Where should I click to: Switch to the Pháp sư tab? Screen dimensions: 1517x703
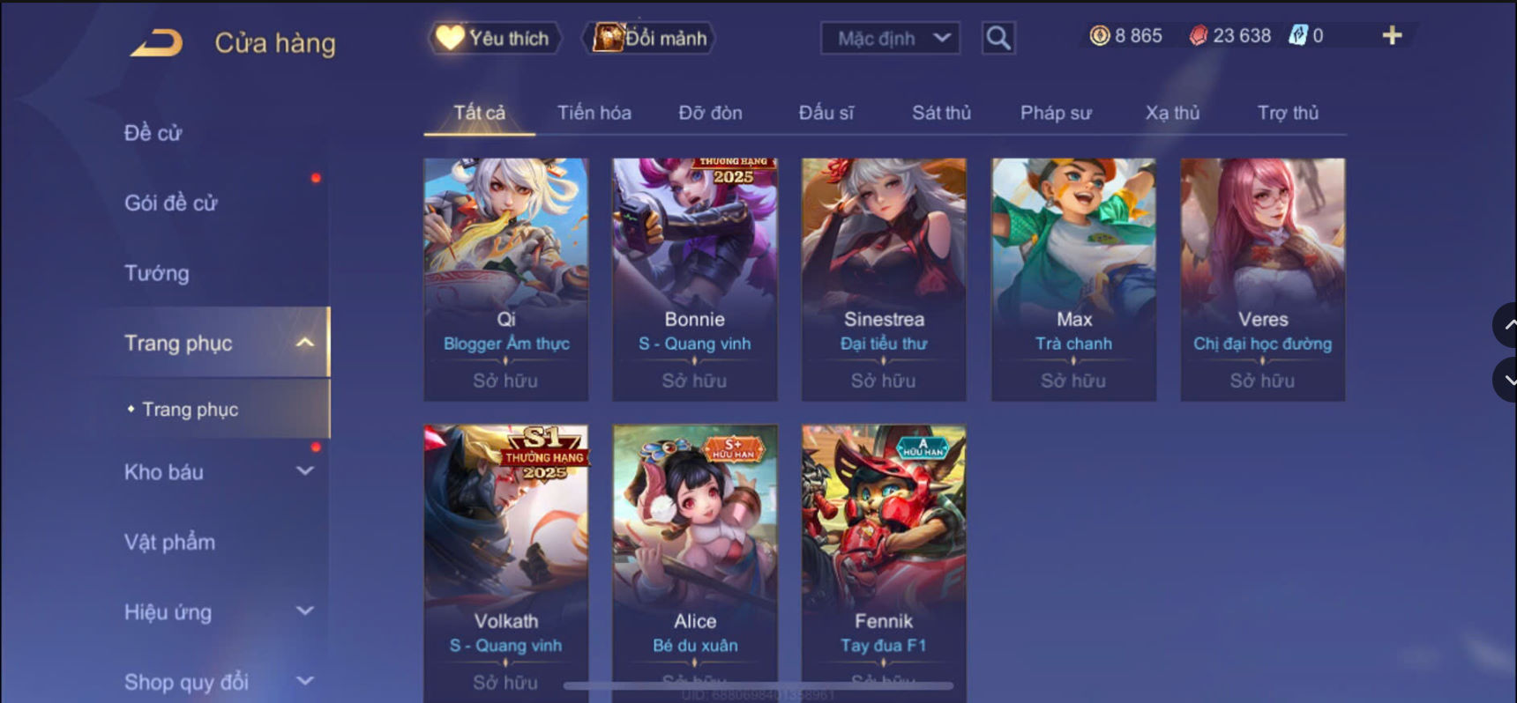tap(1056, 113)
